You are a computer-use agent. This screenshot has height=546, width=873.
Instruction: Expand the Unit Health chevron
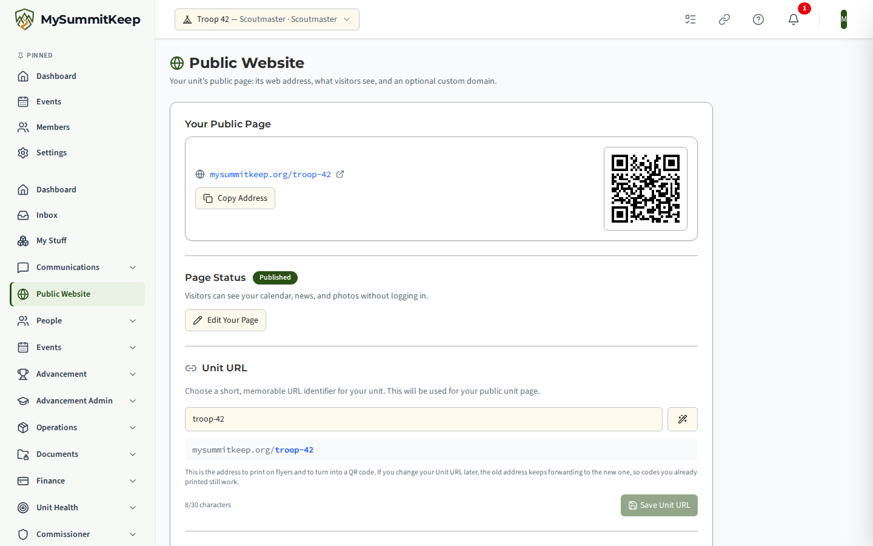[133, 508]
